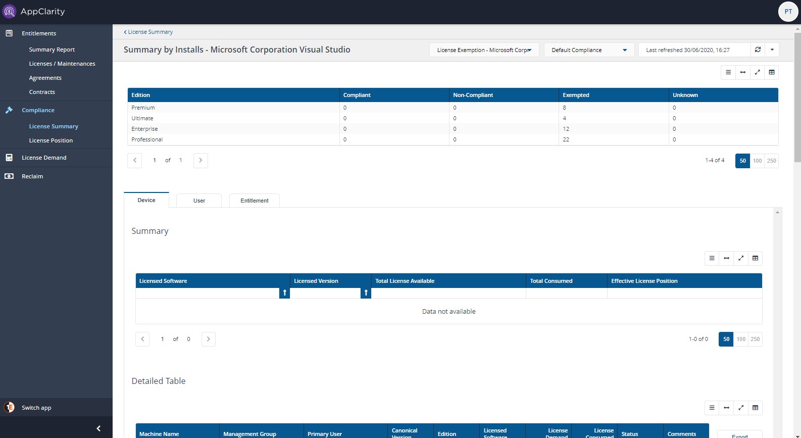Click the Licensed Software filter input
The image size is (801, 438).
208,293
